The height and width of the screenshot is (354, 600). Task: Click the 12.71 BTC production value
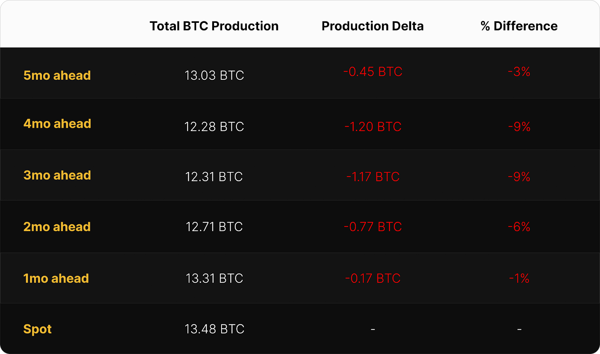214,227
